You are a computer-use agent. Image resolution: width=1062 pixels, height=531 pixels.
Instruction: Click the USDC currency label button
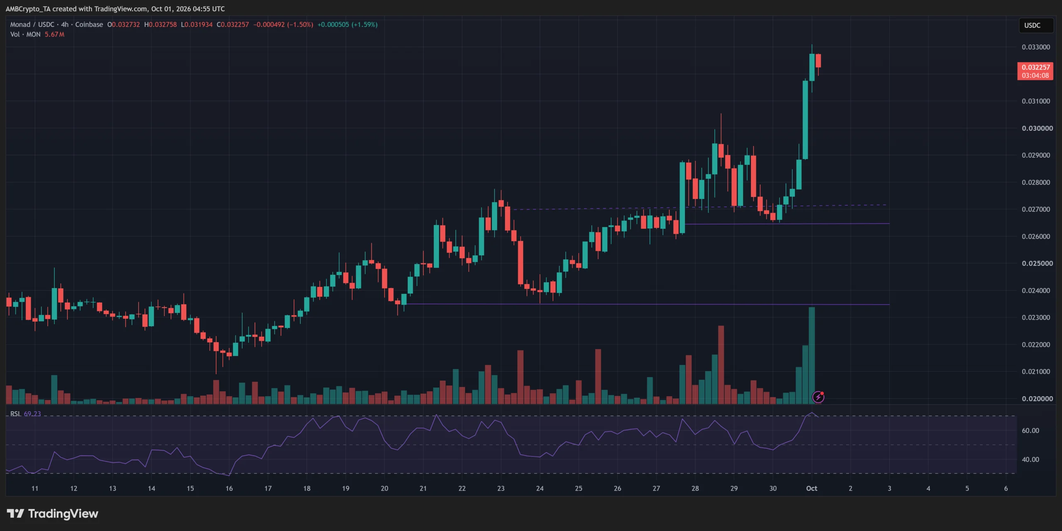(1036, 25)
